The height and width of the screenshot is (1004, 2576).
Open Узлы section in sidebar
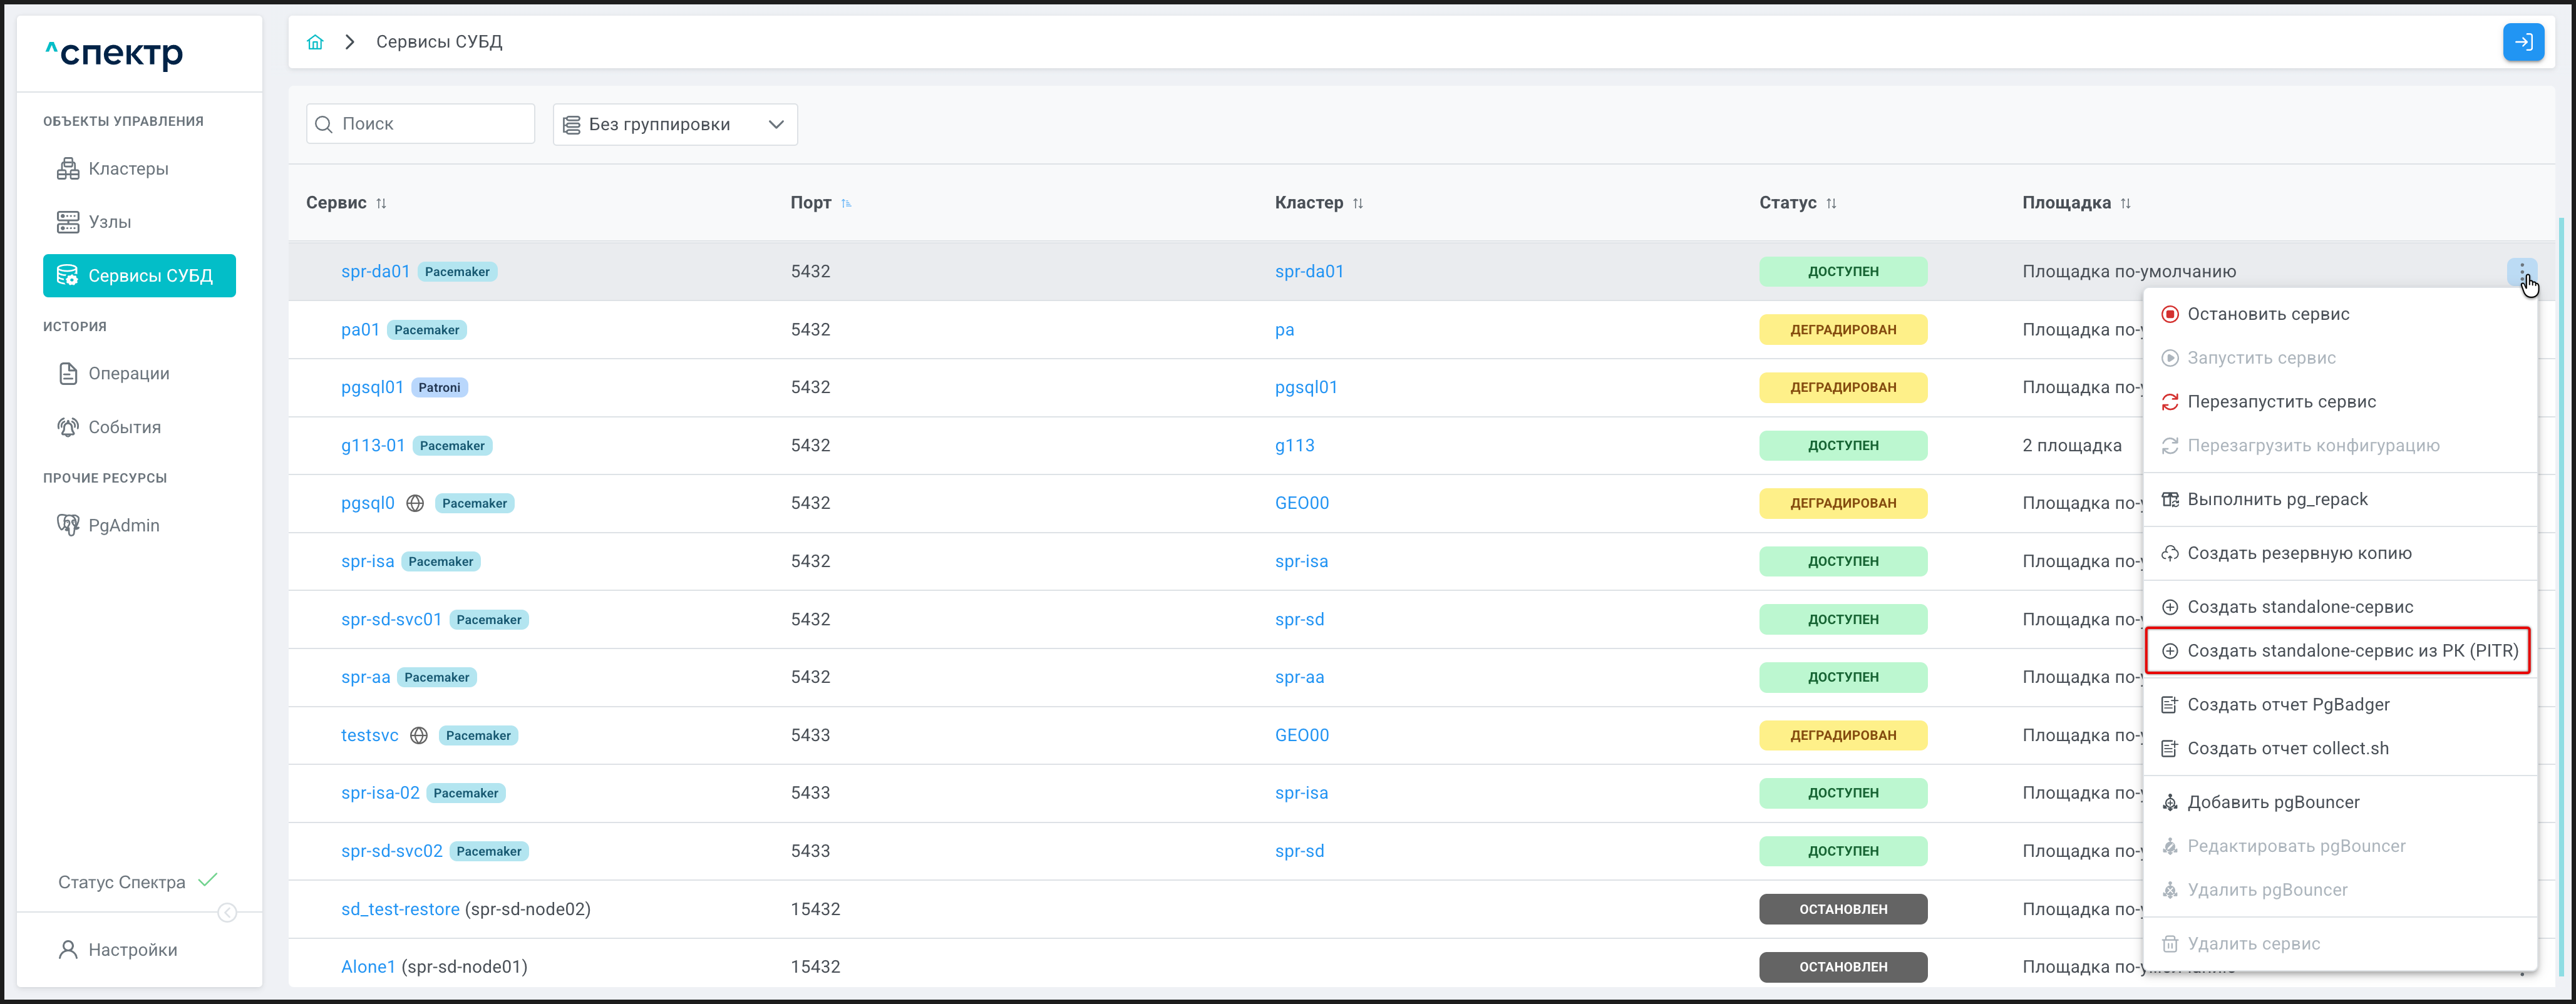coord(109,222)
